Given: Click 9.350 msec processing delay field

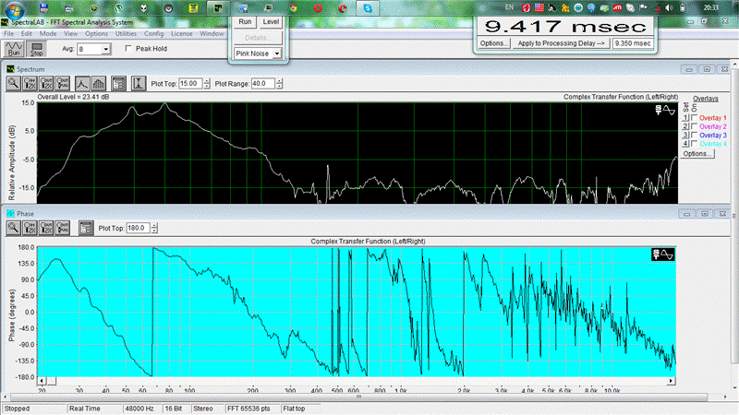Looking at the screenshot, I should [633, 43].
